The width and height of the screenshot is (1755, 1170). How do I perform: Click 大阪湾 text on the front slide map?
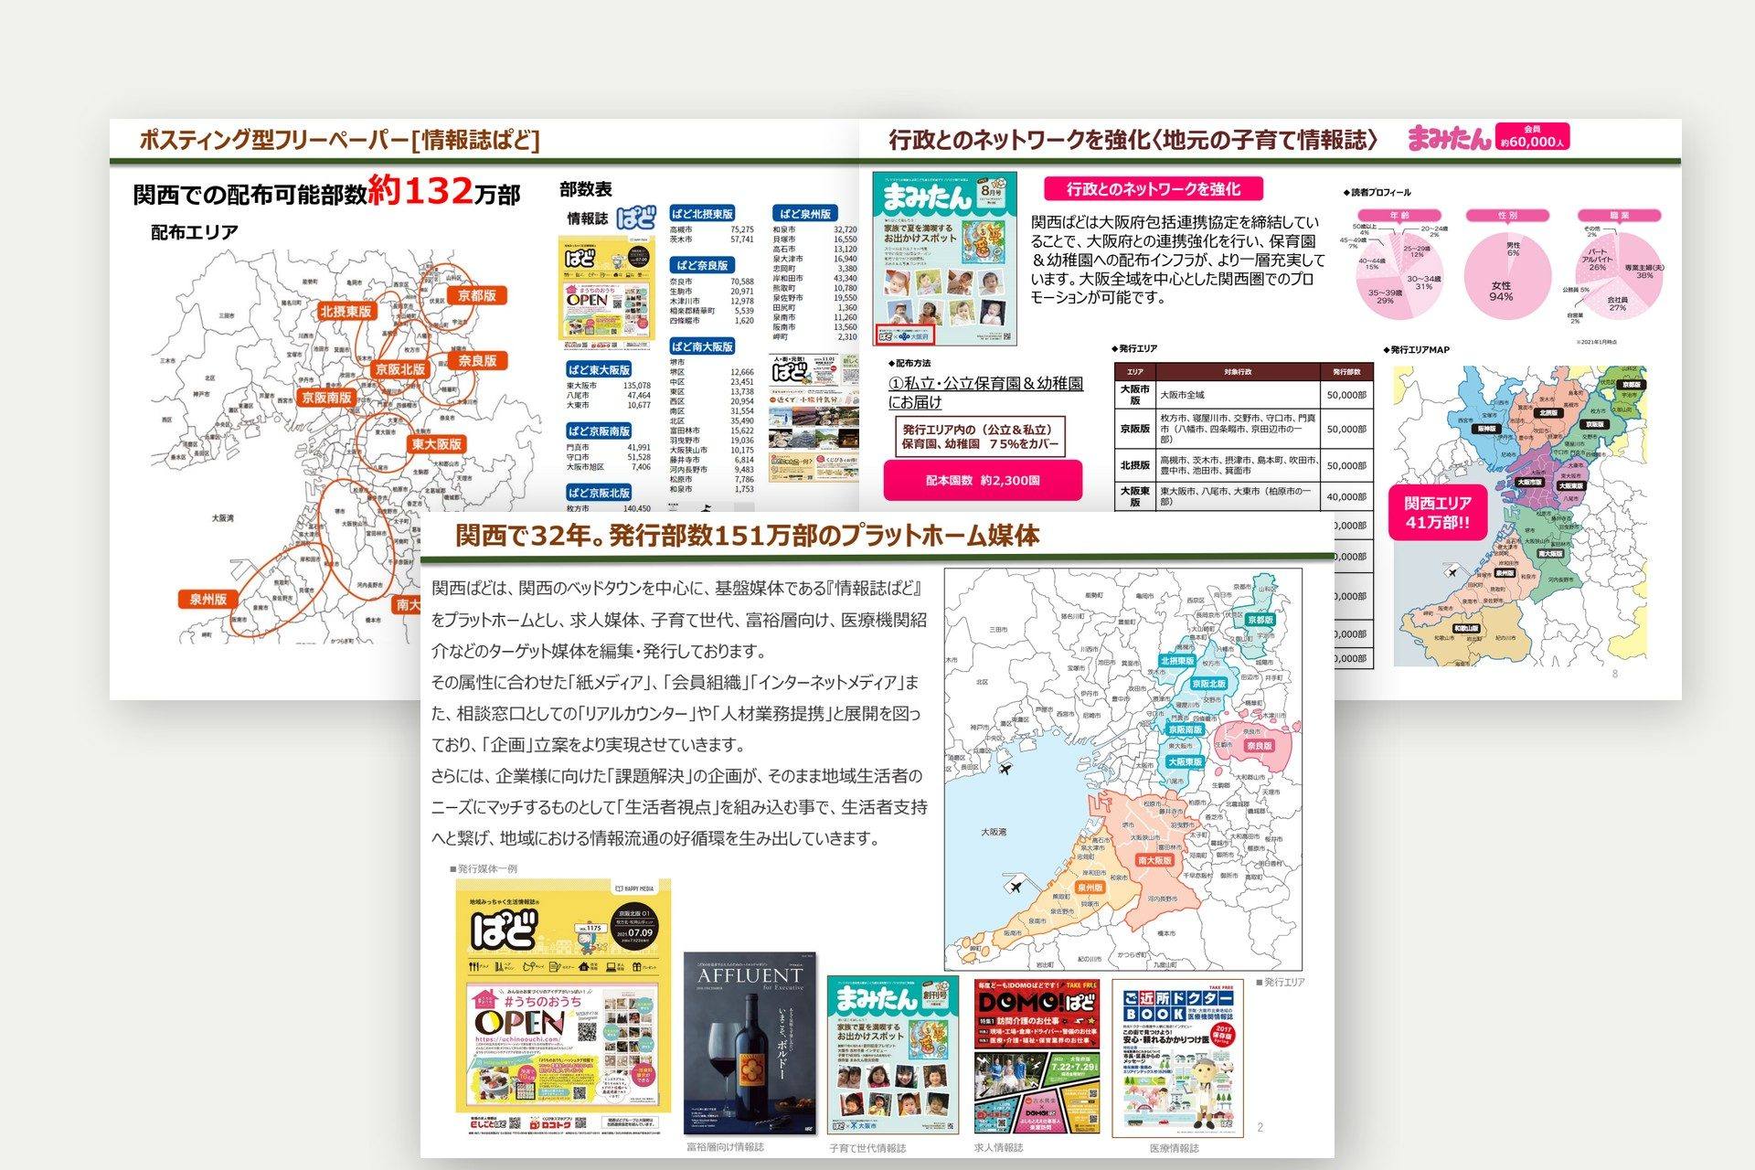click(994, 832)
